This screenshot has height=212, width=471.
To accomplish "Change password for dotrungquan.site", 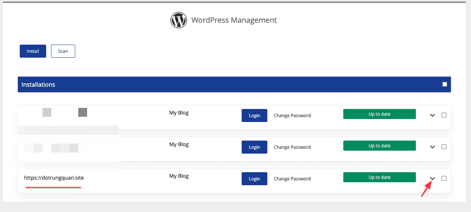I will pyautogui.click(x=292, y=179).
